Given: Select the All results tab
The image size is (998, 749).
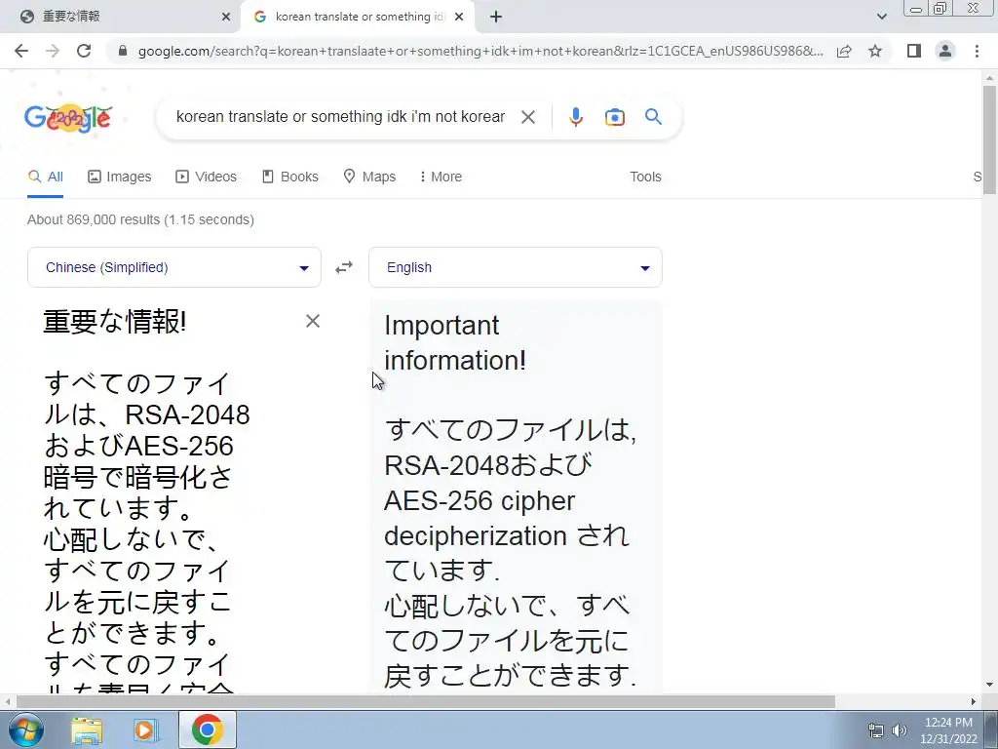Looking at the screenshot, I should click(45, 177).
